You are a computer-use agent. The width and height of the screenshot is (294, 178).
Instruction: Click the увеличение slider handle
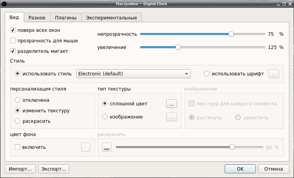pos(178,47)
